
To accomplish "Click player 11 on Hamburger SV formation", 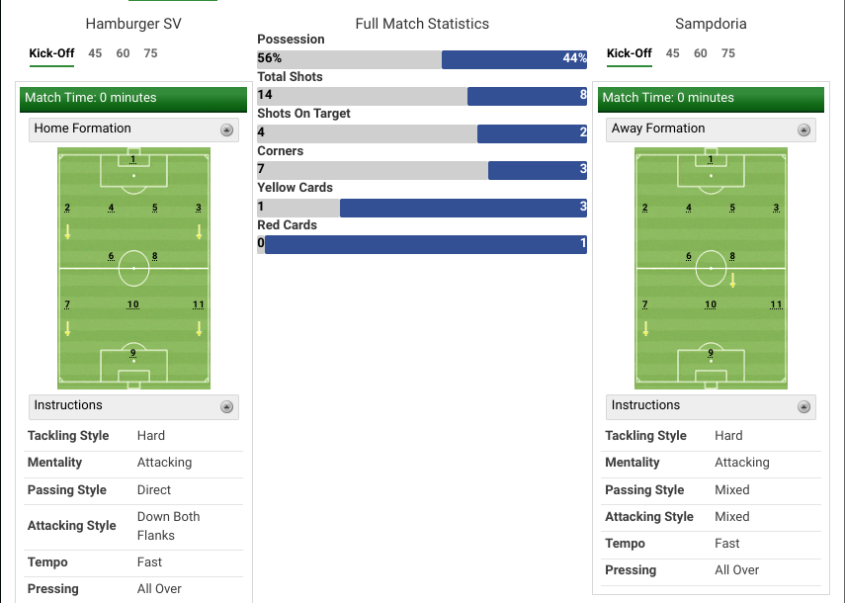I will coord(199,304).
